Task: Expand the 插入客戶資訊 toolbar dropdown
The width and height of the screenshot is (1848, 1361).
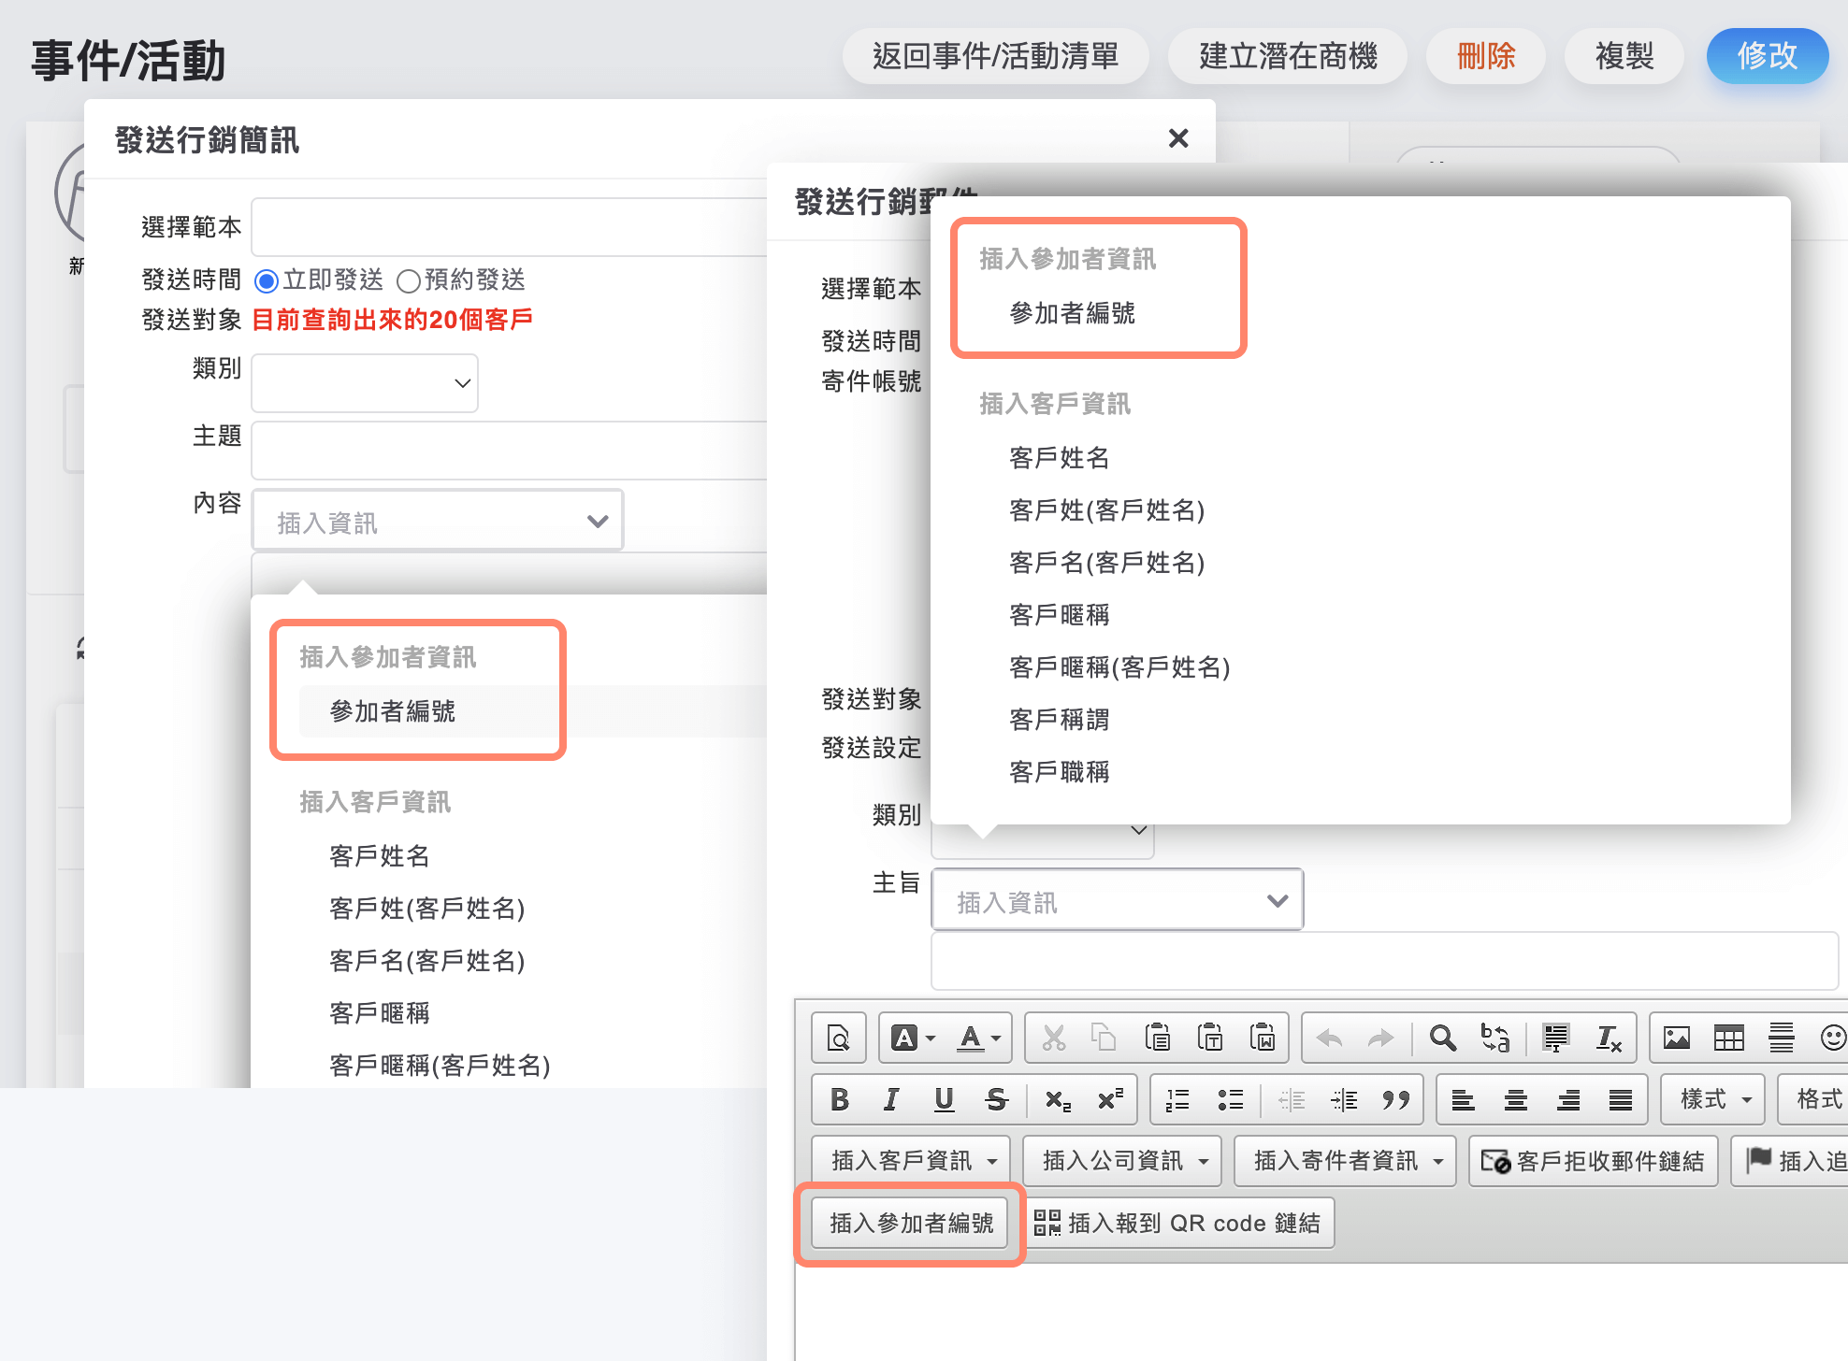Action: 908,1160
